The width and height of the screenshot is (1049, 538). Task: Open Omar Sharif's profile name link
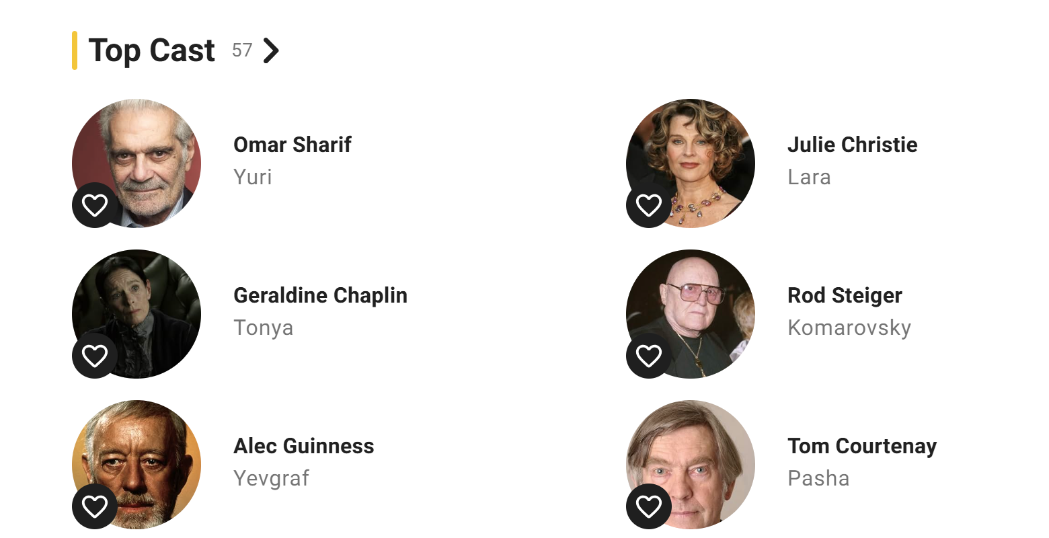click(x=293, y=145)
